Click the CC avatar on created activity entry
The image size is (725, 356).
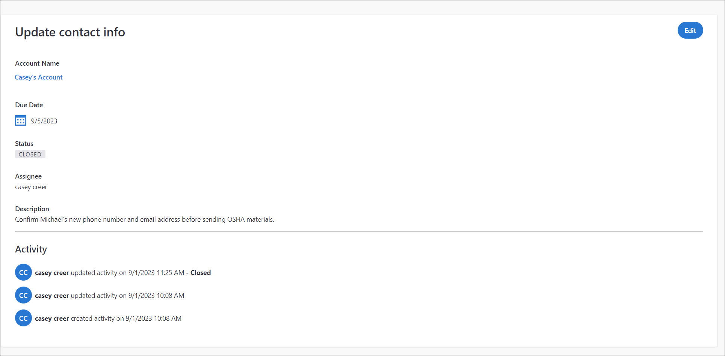pos(23,318)
